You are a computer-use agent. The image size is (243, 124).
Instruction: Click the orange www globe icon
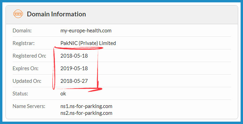(18, 14)
